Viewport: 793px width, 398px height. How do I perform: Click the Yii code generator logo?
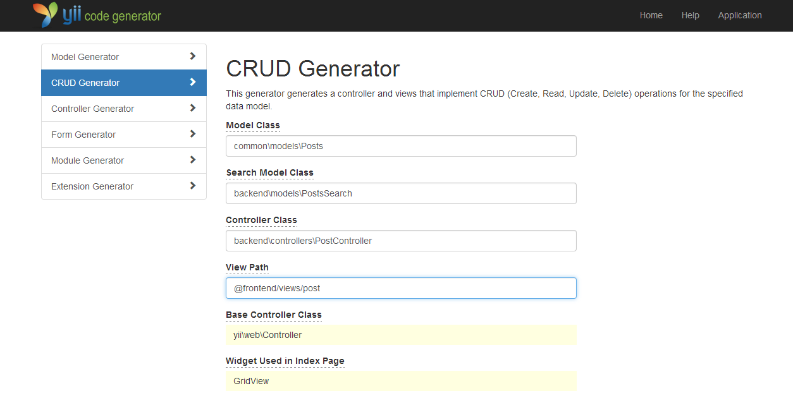coord(97,15)
